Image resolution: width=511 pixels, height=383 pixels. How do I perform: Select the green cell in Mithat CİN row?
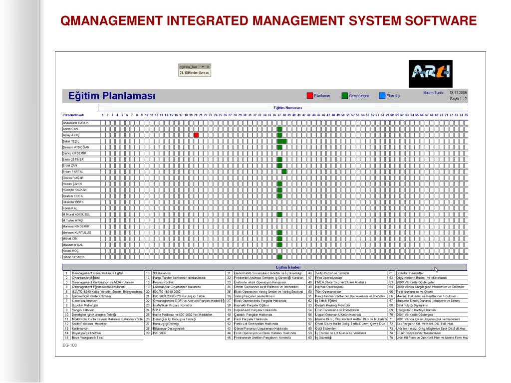click(279, 239)
